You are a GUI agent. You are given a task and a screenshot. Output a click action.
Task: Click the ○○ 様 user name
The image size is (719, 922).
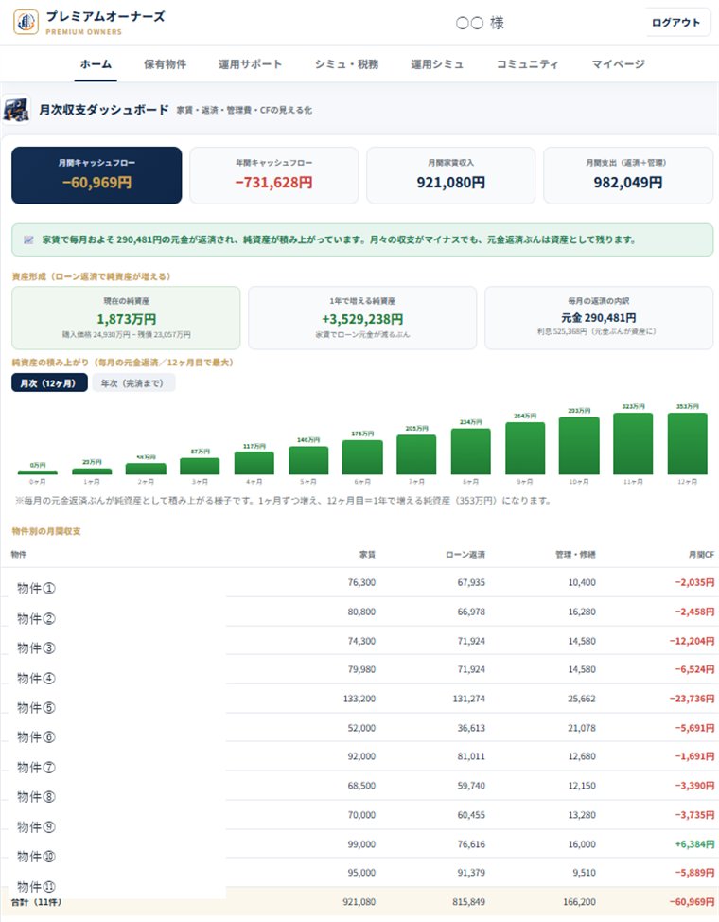tap(480, 23)
